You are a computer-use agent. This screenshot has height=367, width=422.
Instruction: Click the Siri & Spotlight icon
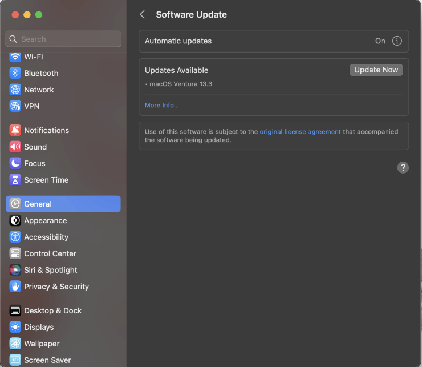point(15,270)
